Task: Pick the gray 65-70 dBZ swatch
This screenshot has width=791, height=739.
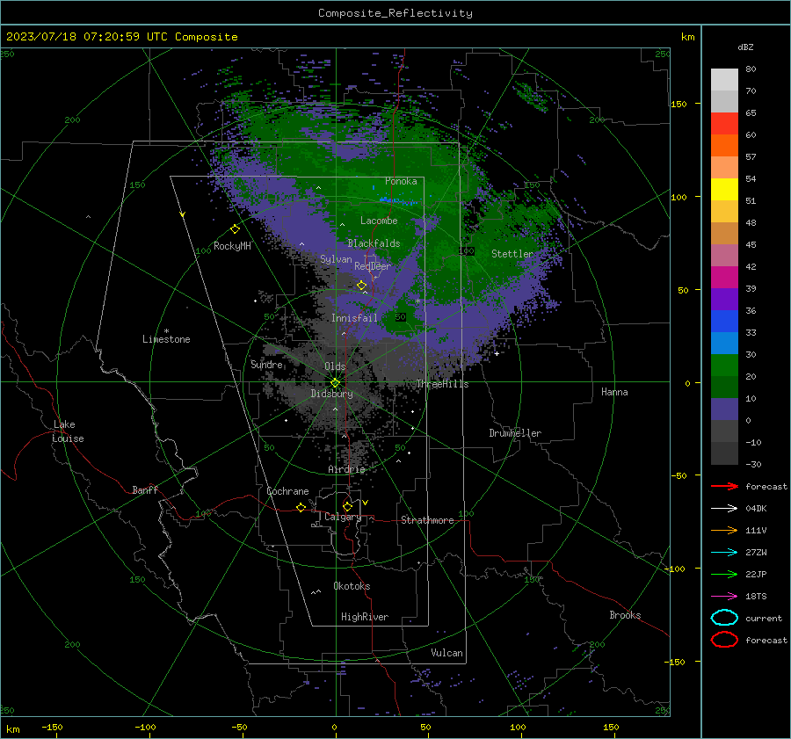Action: pos(724,101)
